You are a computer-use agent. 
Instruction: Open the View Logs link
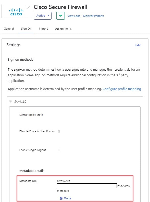(74, 16)
